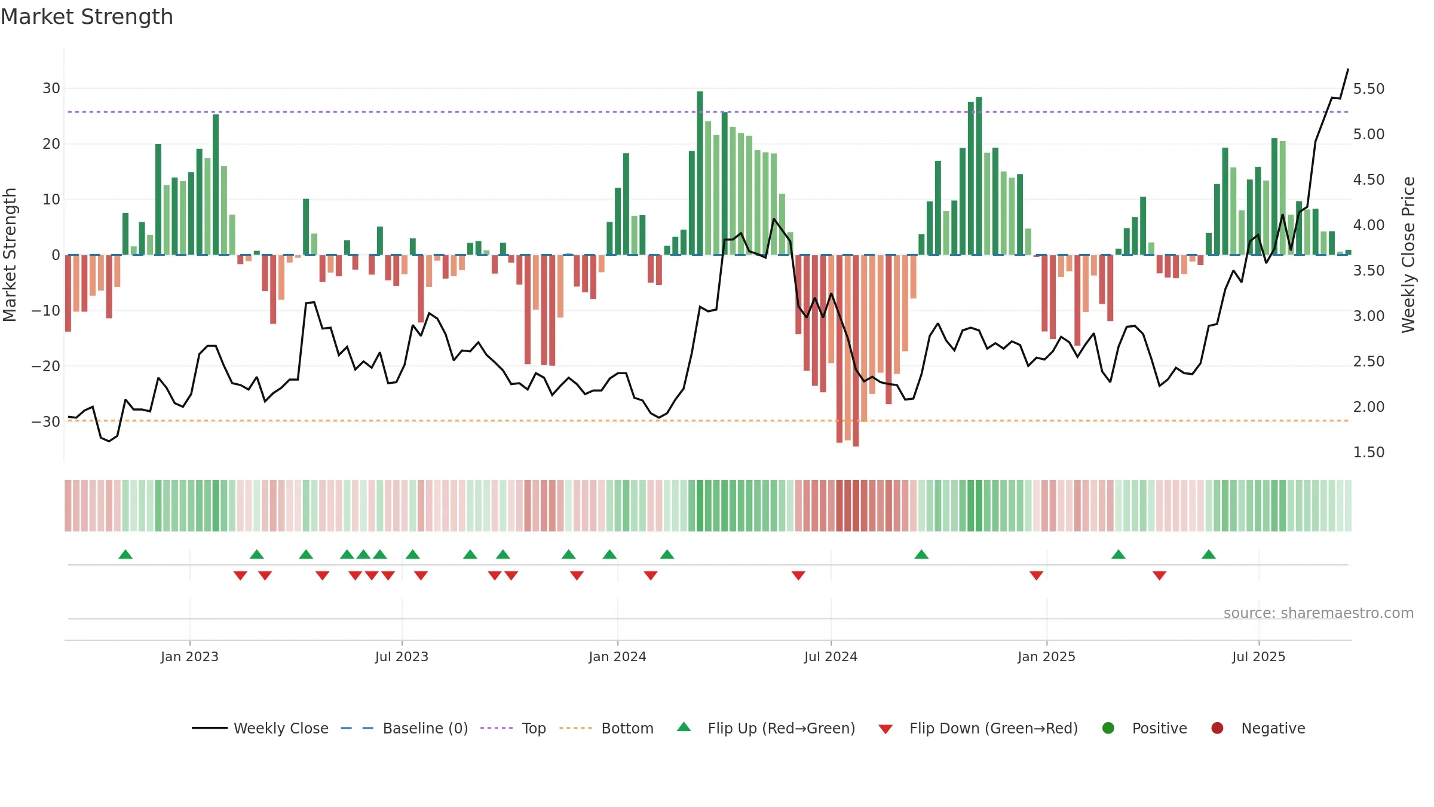Click the Weekly Close Price axis title
Image resolution: width=1434 pixels, height=807 pixels.
coord(1408,255)
